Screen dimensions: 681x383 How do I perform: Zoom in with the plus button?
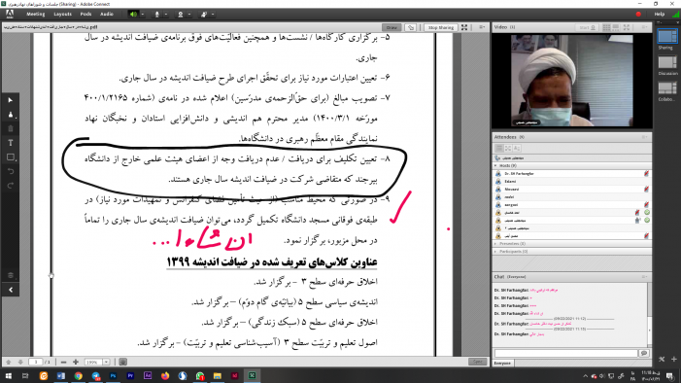76,362
